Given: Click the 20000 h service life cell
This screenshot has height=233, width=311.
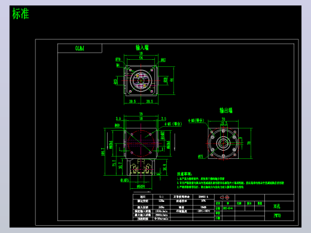Looking at the screenshot, I should 203,197.
